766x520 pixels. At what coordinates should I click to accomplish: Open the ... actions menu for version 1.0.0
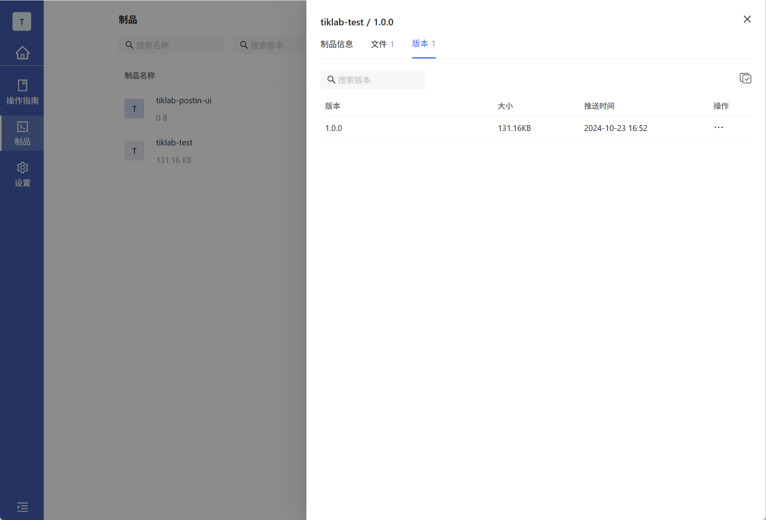pos(718,127)
